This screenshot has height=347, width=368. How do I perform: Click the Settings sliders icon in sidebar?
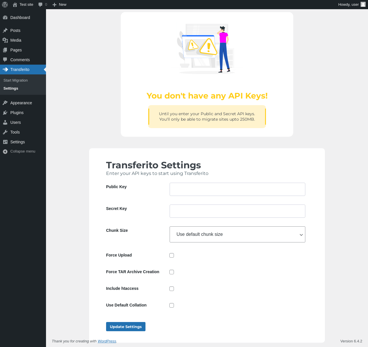(5, 142)
